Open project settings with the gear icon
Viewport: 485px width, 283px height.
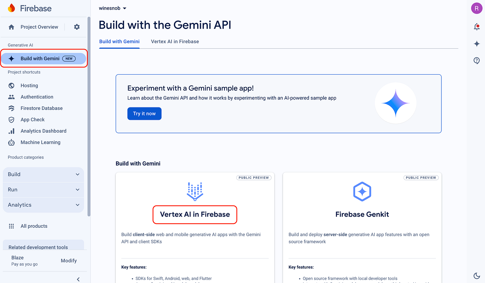click(77, 27)
